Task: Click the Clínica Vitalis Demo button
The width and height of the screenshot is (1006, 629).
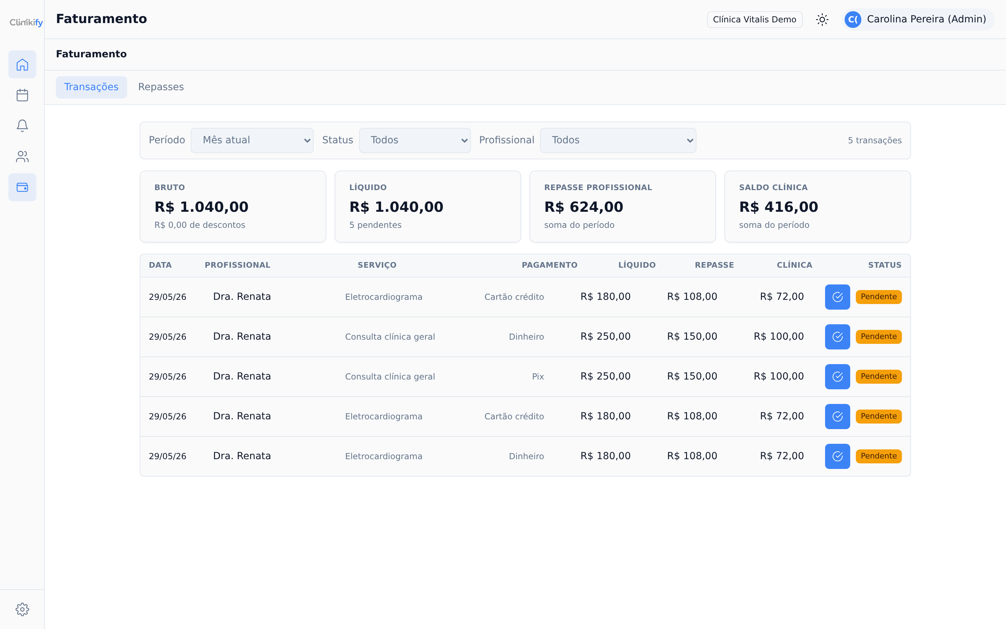Action: [x=754, y=20]
